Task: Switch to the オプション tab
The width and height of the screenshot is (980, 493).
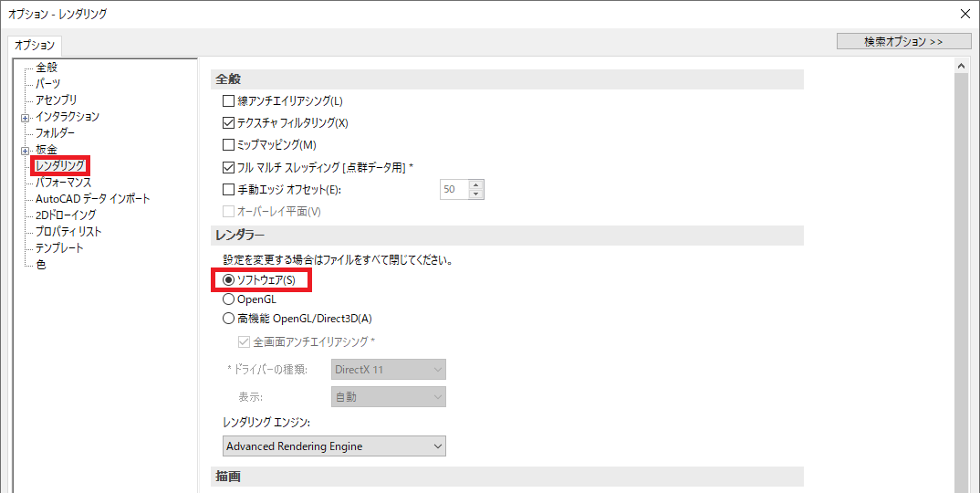Action: coord(35,46)
